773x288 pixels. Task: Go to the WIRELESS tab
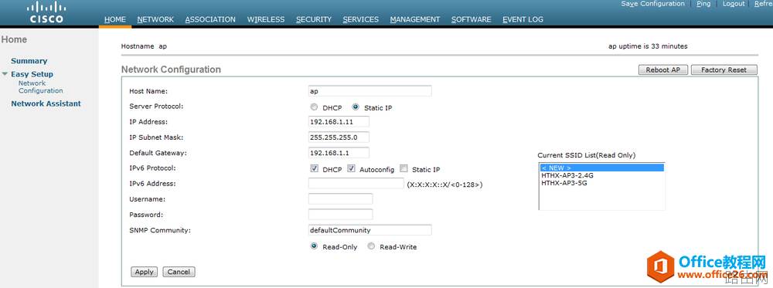[266, 20]
